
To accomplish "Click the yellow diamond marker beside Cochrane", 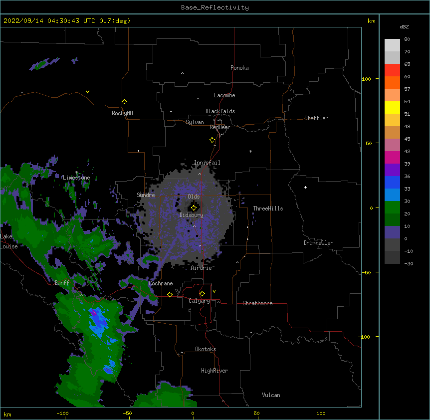I will point(170,294).
